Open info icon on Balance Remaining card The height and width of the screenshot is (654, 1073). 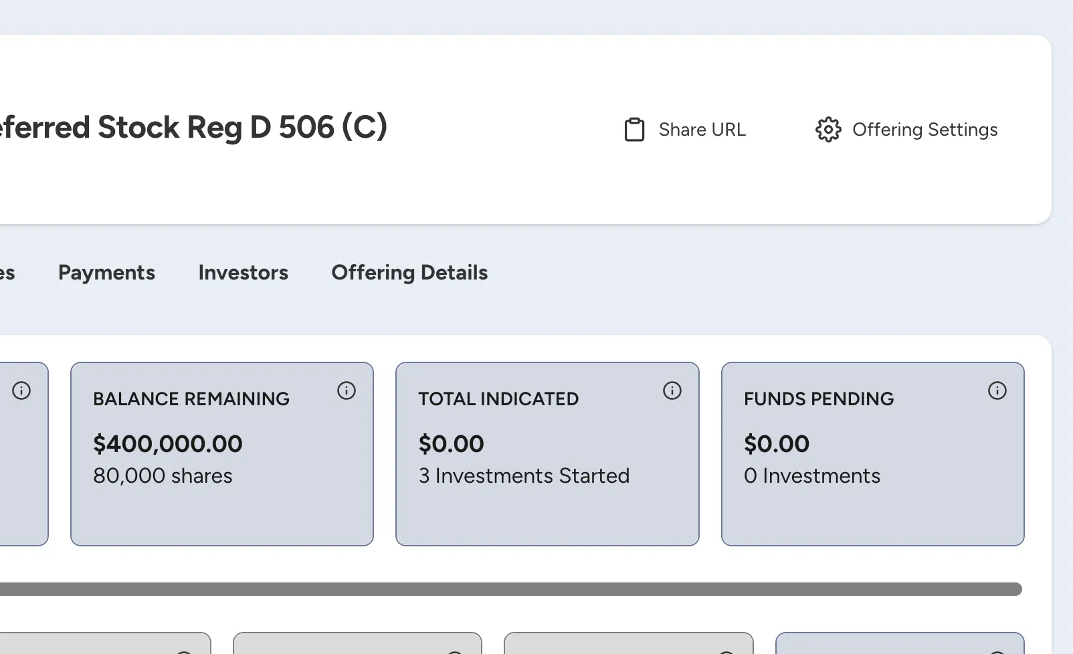pos(347,391)
